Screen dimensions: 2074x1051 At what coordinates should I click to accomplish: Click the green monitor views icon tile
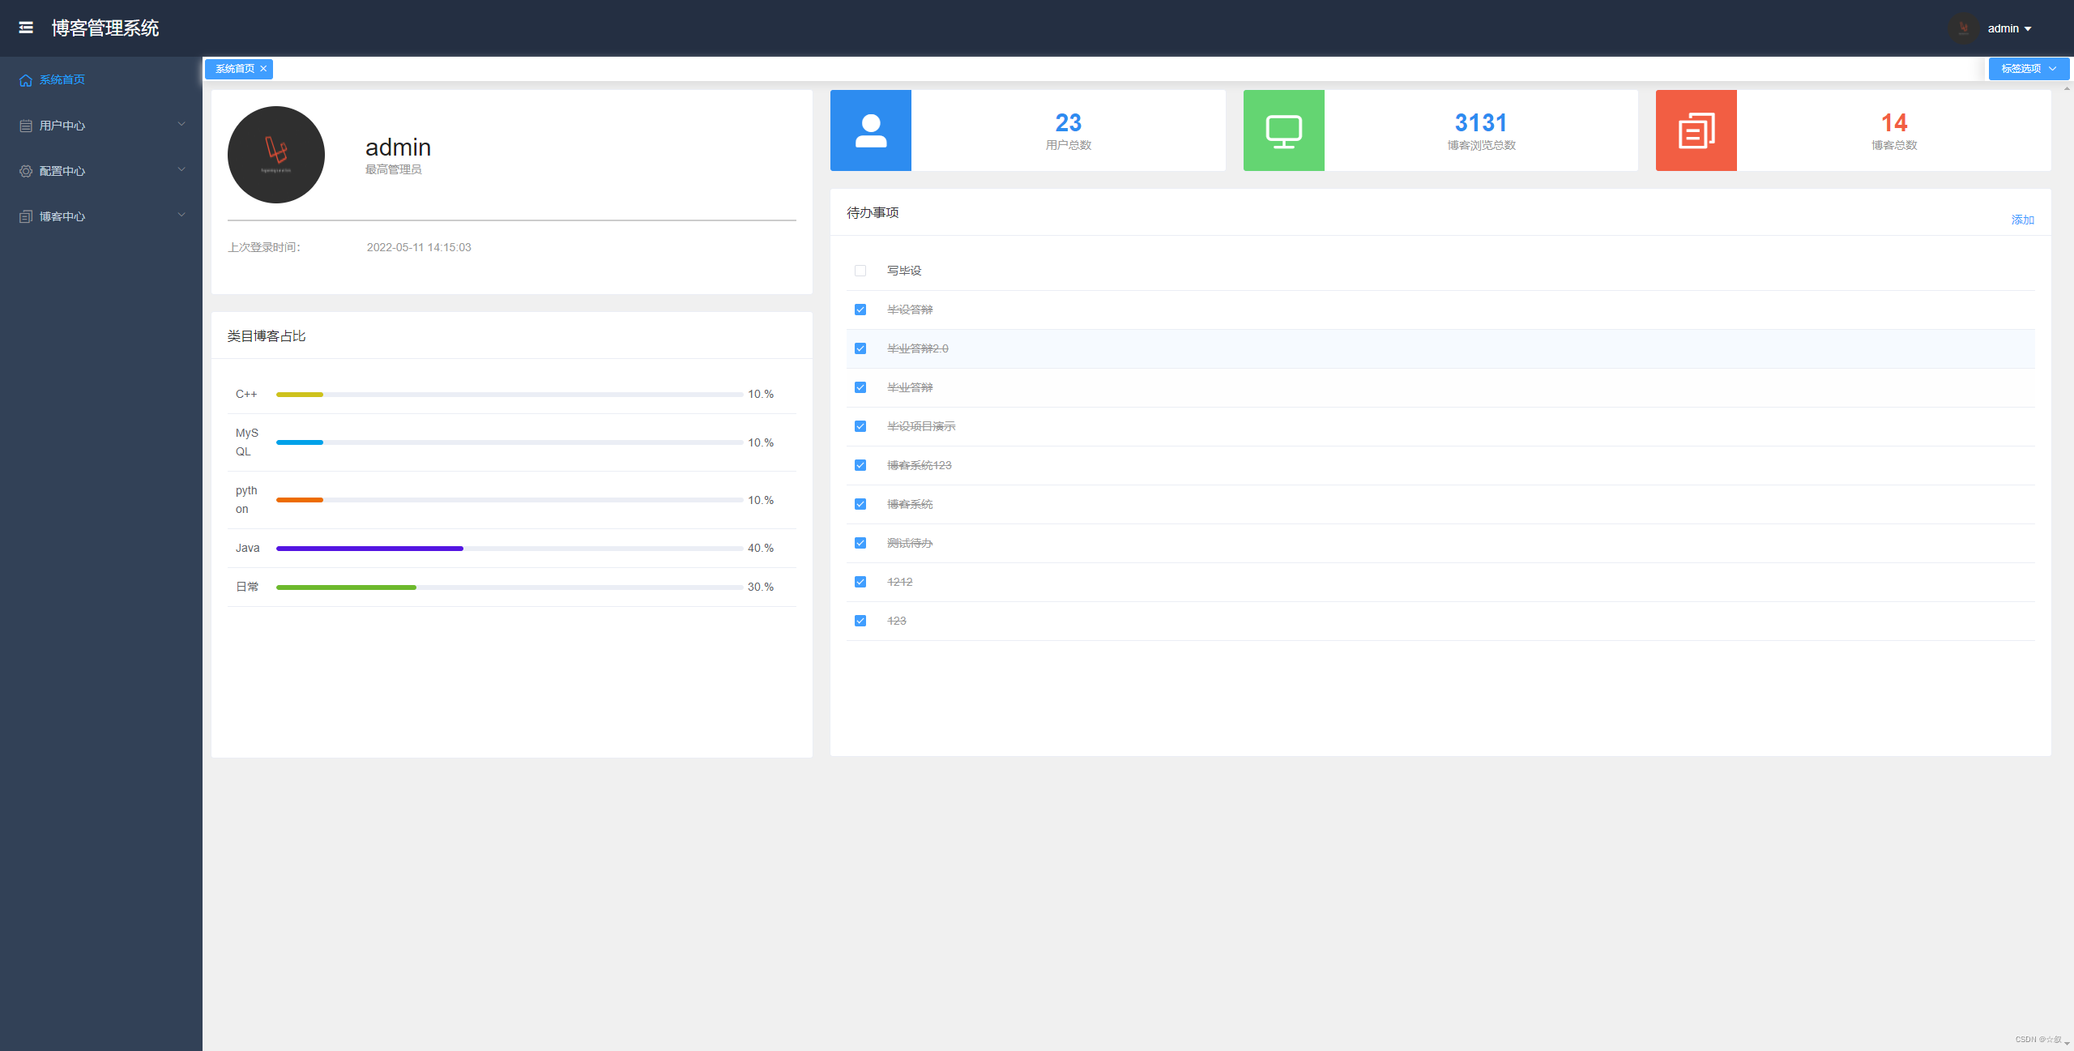point(1283,130)
